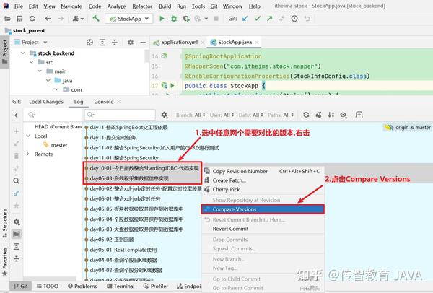The height and width of the screenshot is (293, 433).
Task: Select Revert Commit from the menu
Action: pyautogui.click(x=230, y=229)
